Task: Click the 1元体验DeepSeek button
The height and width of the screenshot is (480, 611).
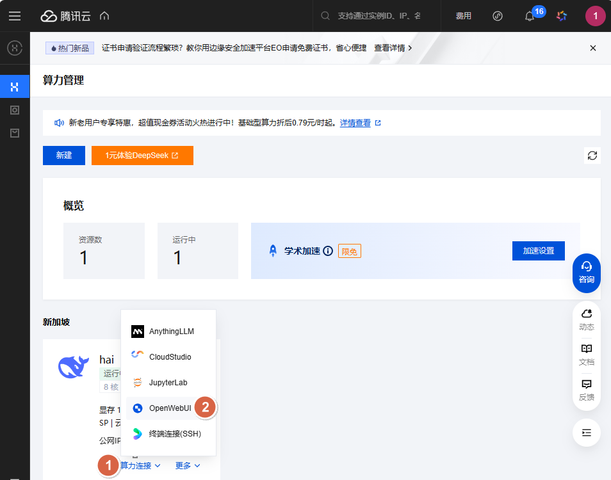Action: 142,156
